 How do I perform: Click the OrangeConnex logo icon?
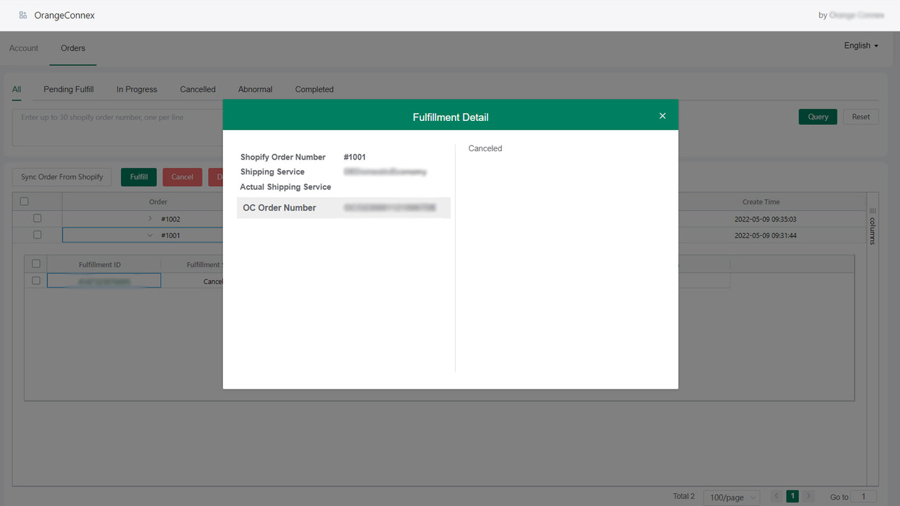(x=24, y=14)
